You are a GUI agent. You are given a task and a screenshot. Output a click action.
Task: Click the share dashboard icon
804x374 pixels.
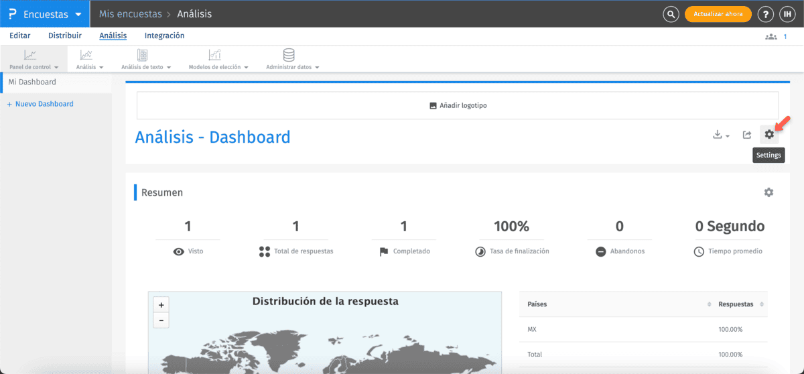click(747, 135)
